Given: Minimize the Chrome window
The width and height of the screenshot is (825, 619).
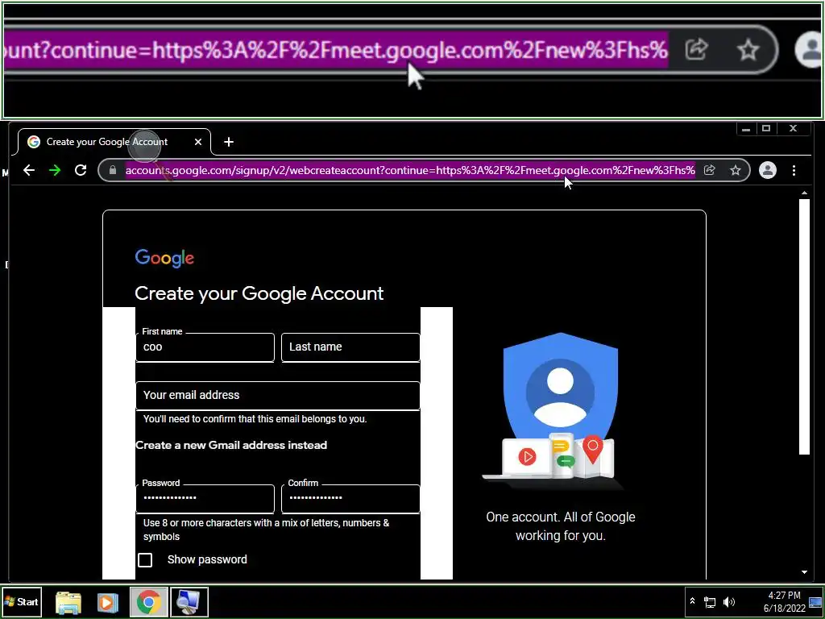Looking at the screenshot, I should click(745, 128).
